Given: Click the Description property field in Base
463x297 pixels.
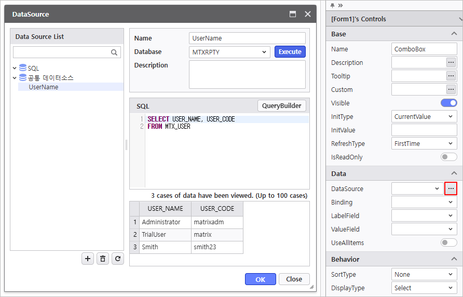Looking at the screenshot, I should (x=419, y=62).
